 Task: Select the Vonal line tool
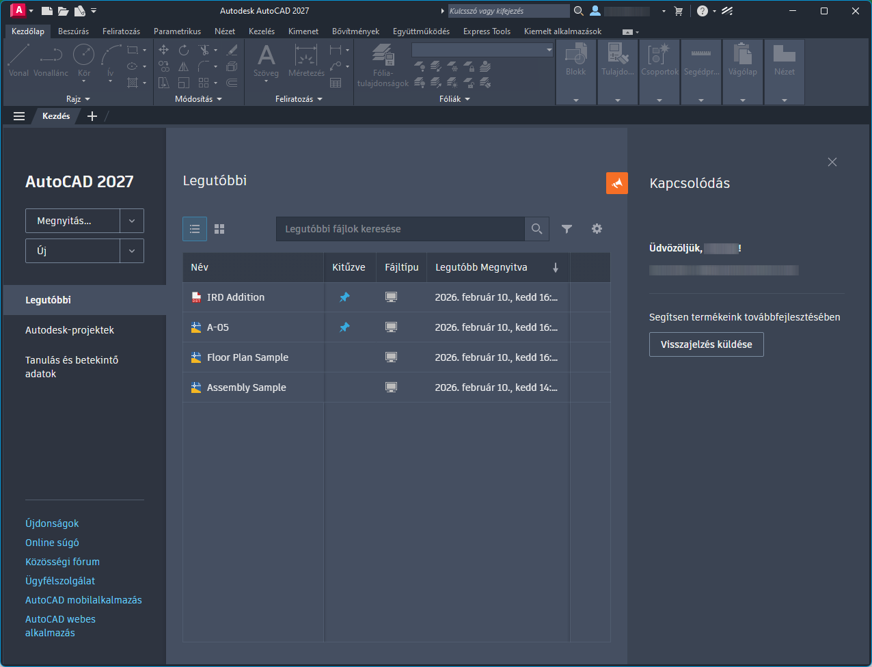[x=19, y=60]
